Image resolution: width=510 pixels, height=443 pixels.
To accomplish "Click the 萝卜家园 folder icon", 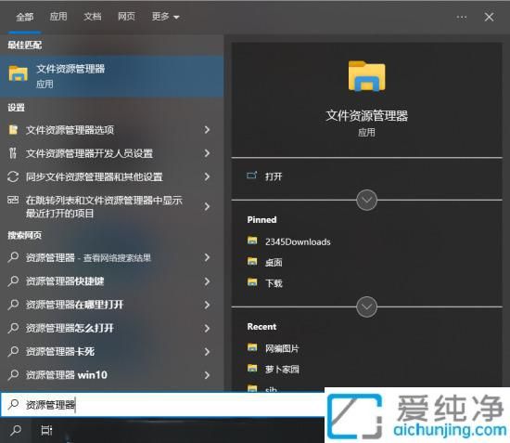I will [x=252, y=369].
